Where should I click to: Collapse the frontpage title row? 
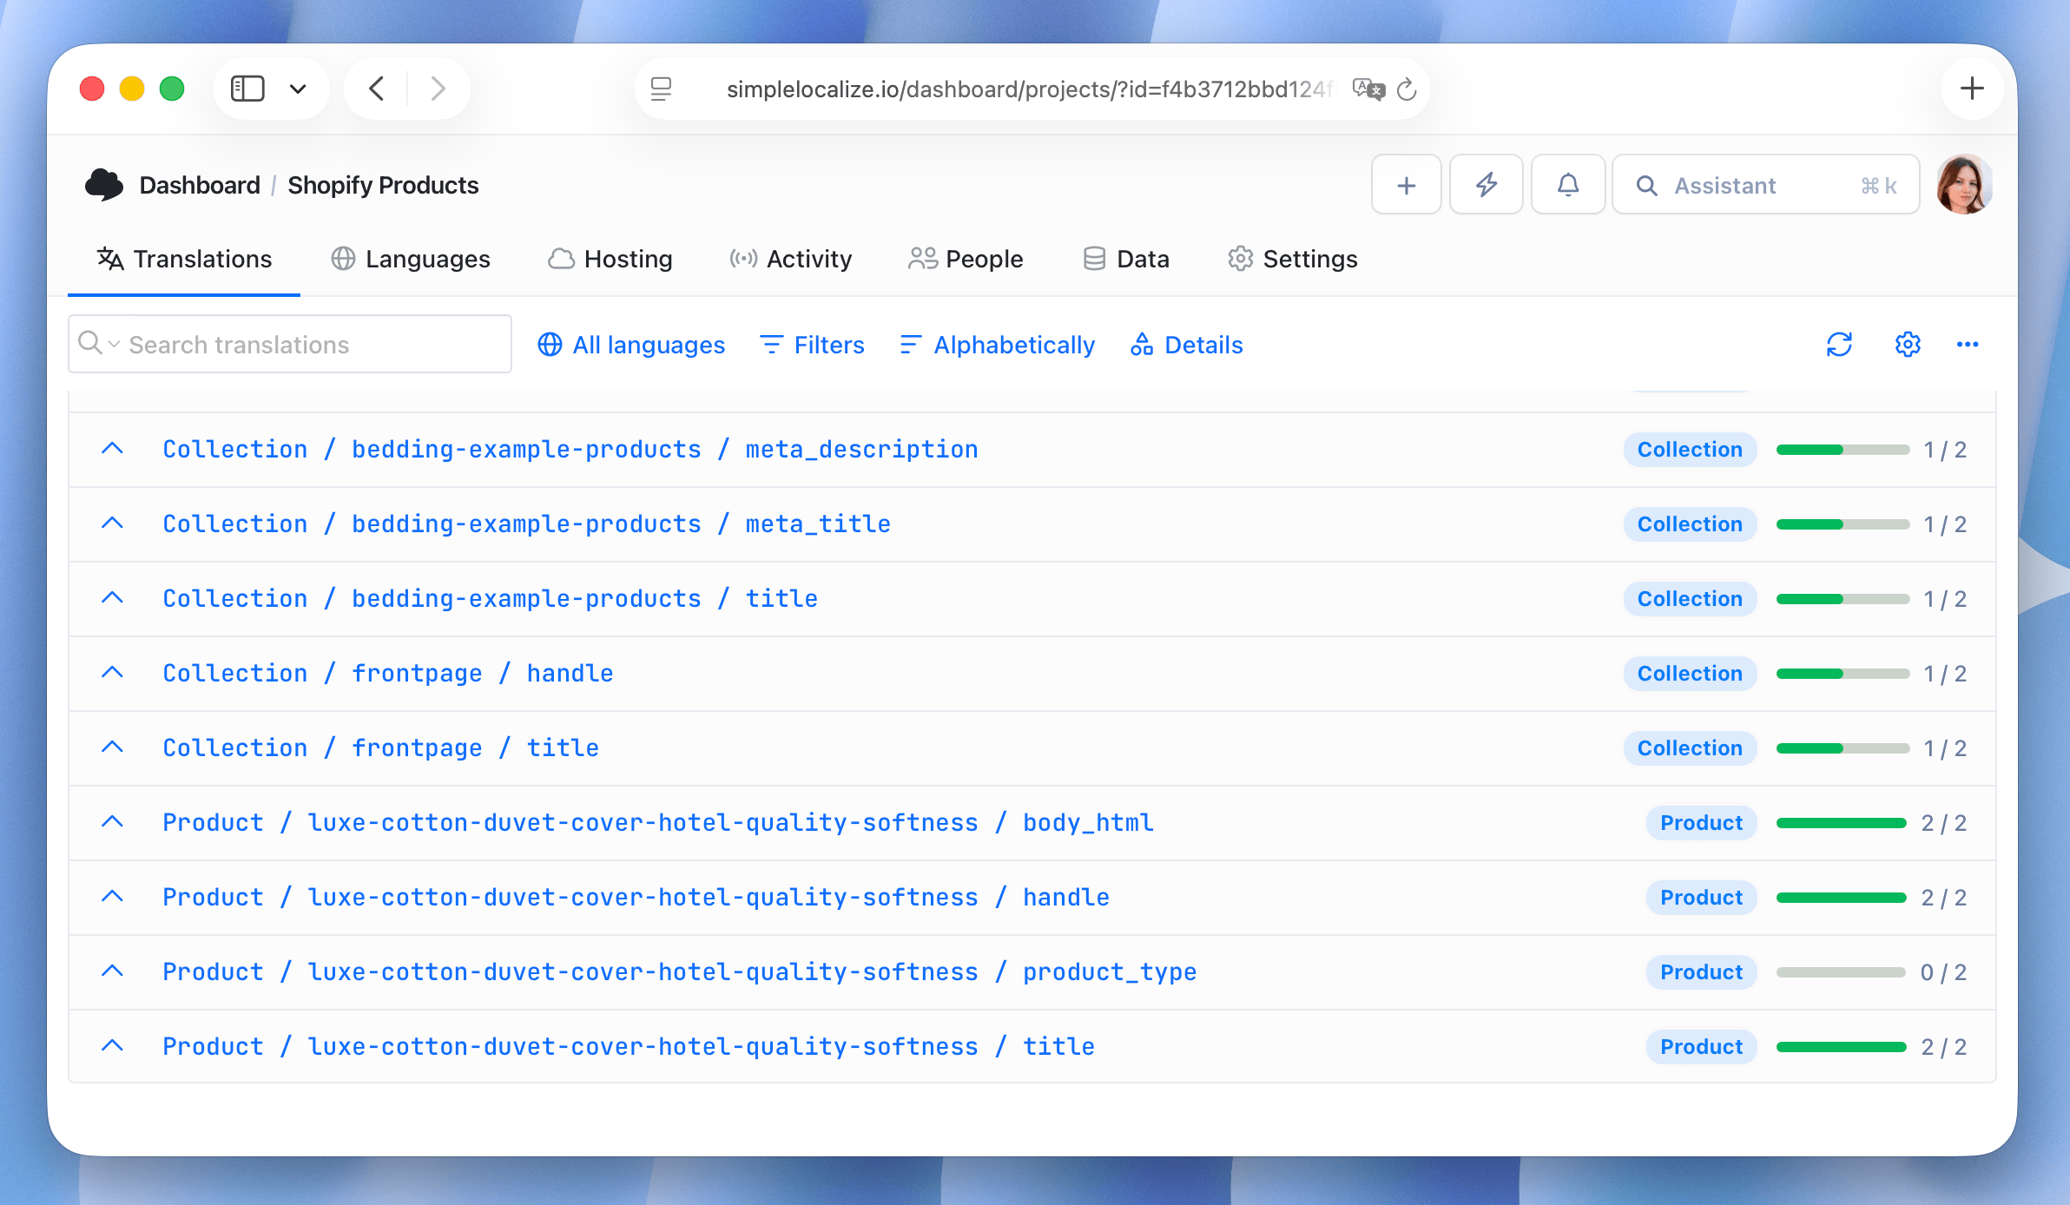click(113, 747)
